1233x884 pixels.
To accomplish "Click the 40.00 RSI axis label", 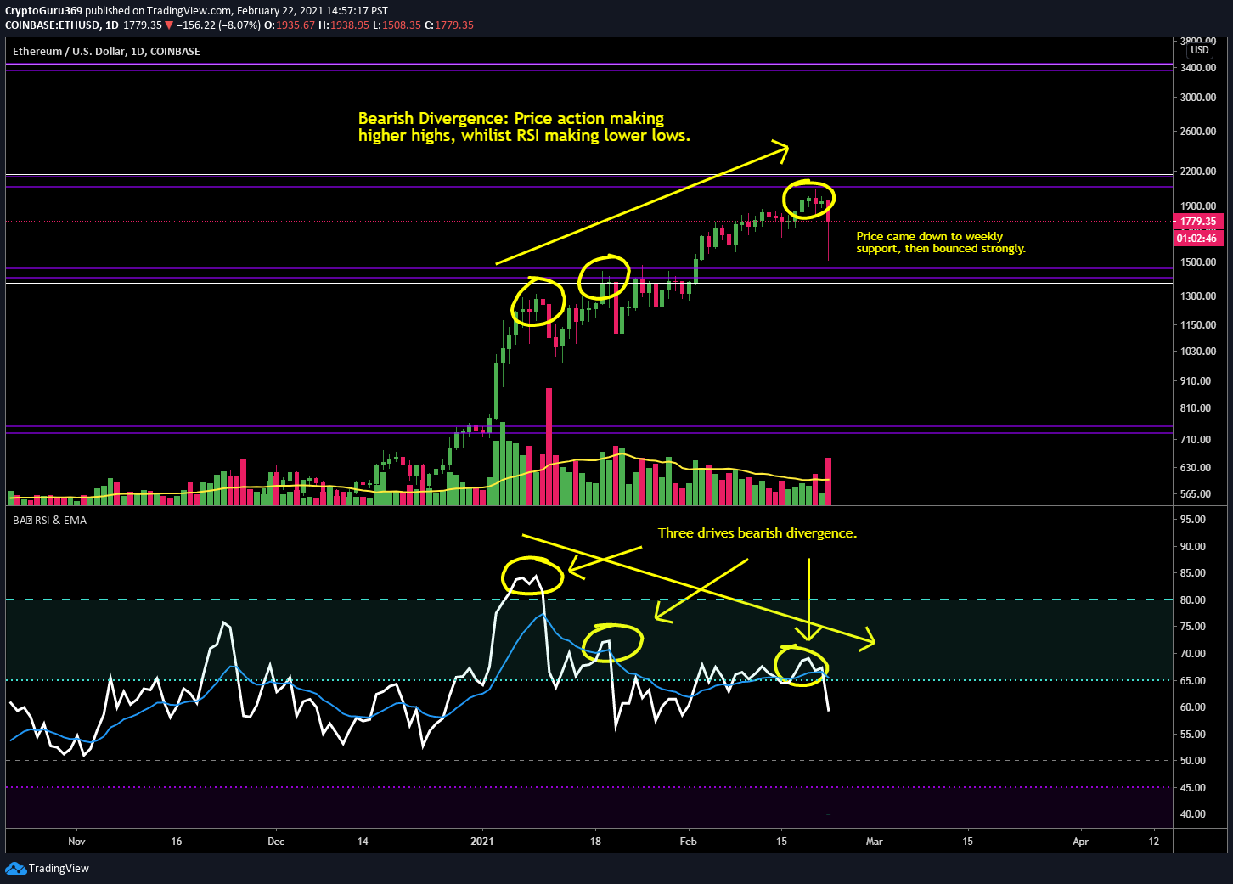I will tap(1192, 814).
